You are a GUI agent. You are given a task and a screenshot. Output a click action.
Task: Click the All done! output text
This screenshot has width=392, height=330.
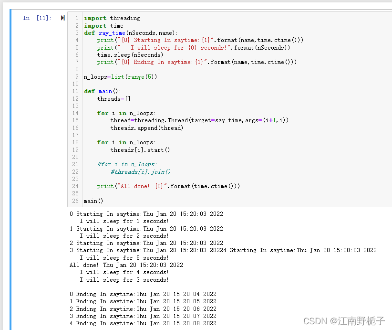pos(84,265)
